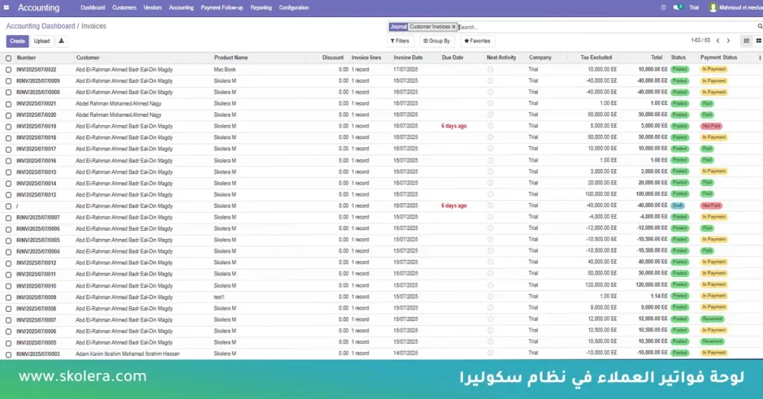Click the Mahmoud user avatar
Screen dimensions: 763x399
[x=713, y=7]
